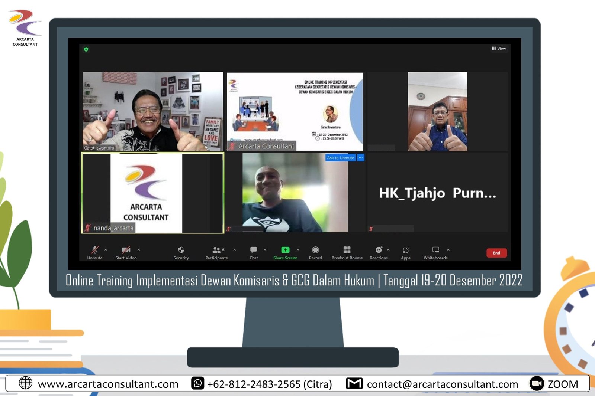This screenshot has width=595, height=396.
Task: Click the green encryption shield icon
Action: [x=86, y=49]
